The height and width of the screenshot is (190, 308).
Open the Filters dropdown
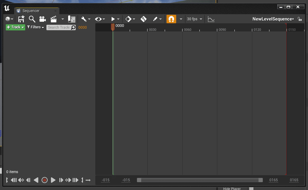coord(35,27)
